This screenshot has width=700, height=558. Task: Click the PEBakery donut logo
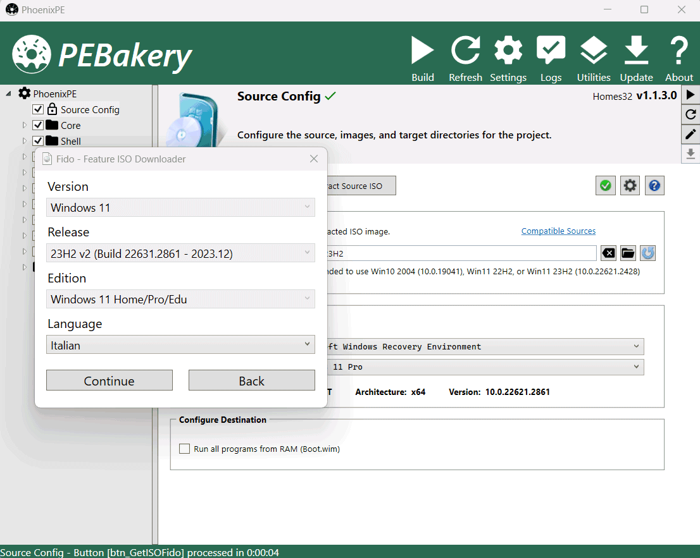31,54
